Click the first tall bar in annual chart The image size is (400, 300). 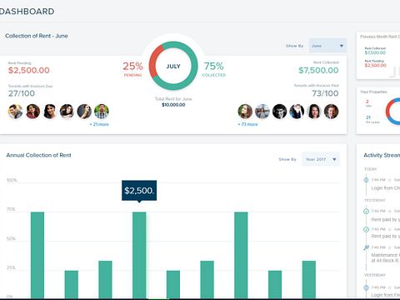tap(37, 255)
